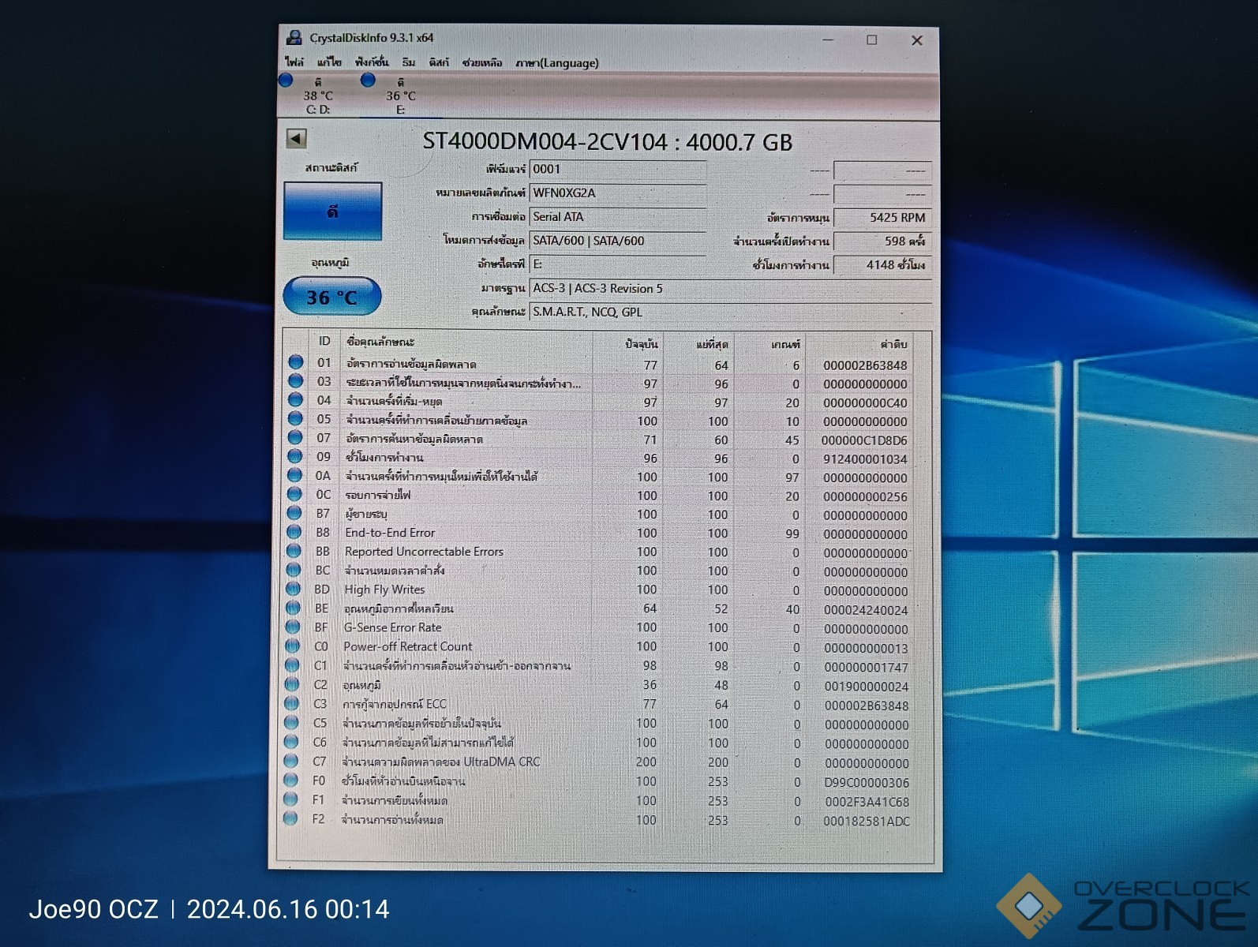Click status orb for attribute 01
The width and height of the screenshot is (1258, 947).
click(x=296, y=362)
